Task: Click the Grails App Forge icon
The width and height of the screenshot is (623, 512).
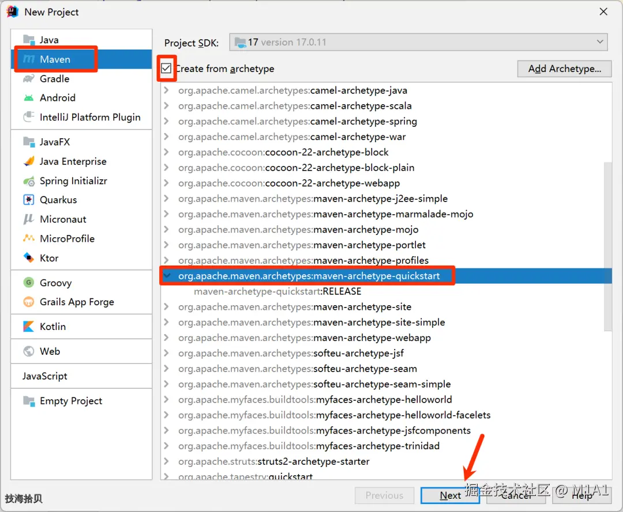Action: tap(29, 302)
